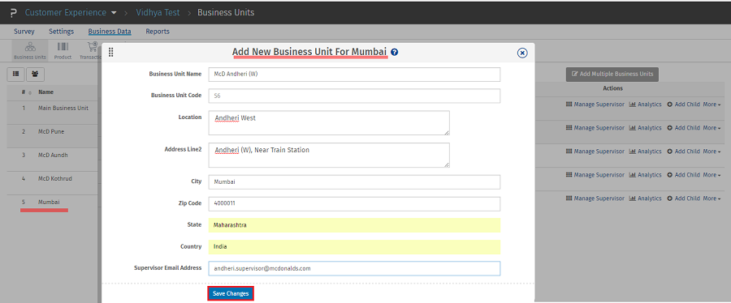Manage Supervisor for Main Business Unit row
Screen dimensions: 731x303
pyautogui.click(x=595, y=105)
